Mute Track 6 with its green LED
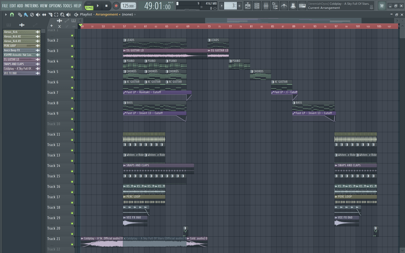 click(72, 88)
